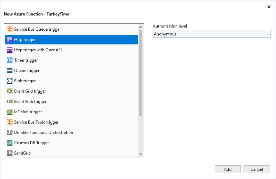276x179 pixels.
Task: Select Event Hub trigger
Action: pos(71,102)
